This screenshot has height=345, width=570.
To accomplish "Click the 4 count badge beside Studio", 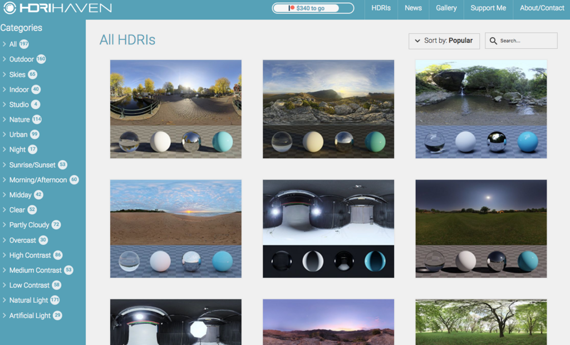I will [35, 104].
